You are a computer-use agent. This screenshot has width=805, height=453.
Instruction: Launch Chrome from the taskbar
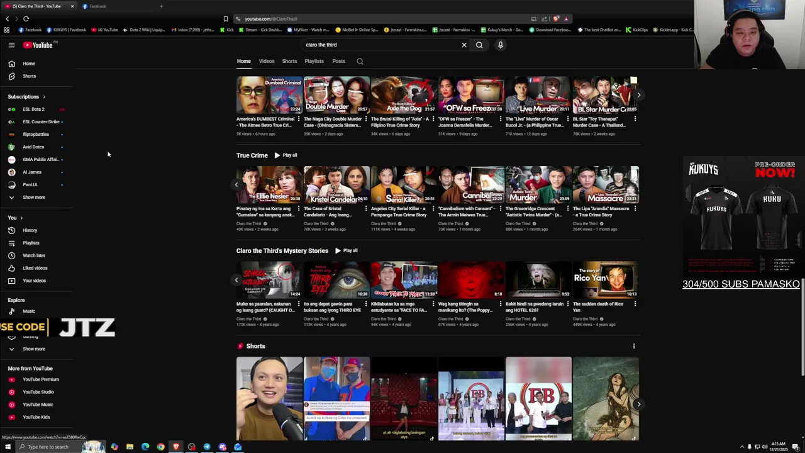click(x=160, y=447)
